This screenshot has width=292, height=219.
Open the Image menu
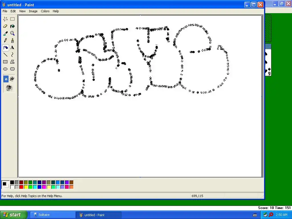pos(33,11)
